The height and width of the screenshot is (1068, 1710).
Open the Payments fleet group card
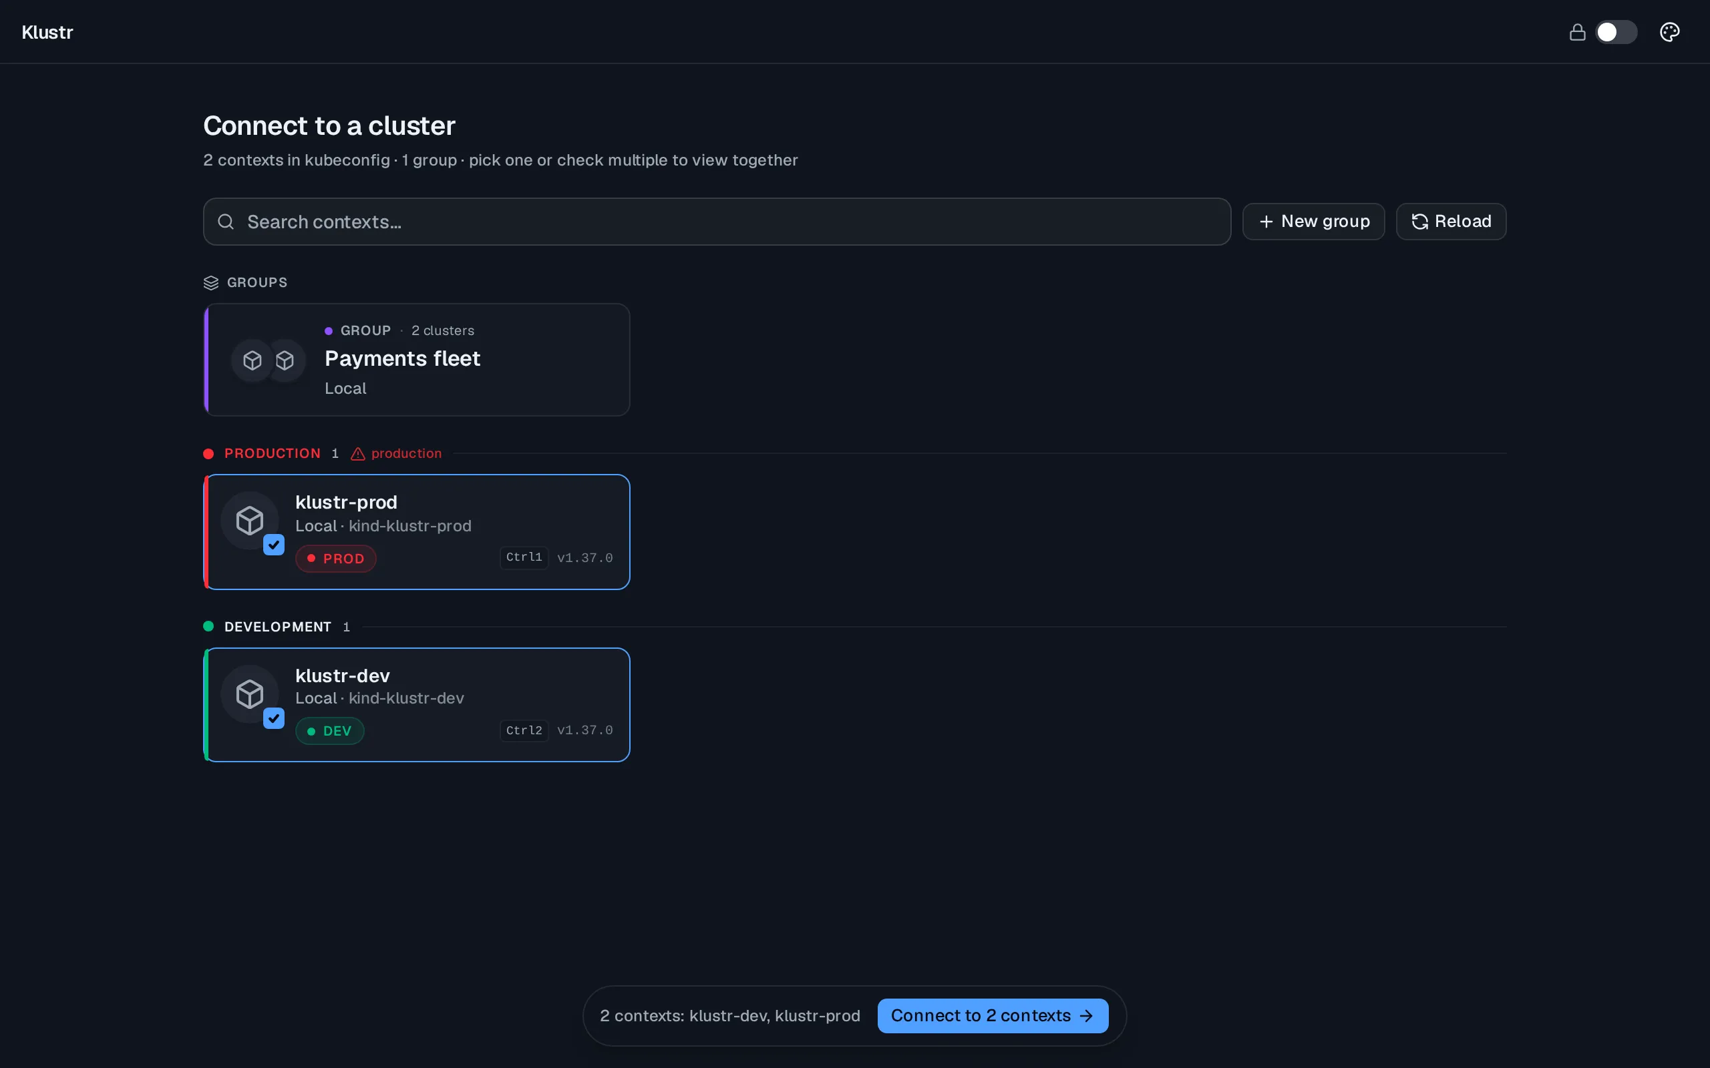pyautogui.click(x=417, y=360)
